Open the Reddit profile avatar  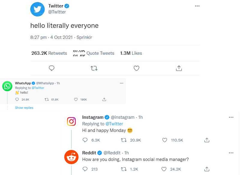pos(71,157)
